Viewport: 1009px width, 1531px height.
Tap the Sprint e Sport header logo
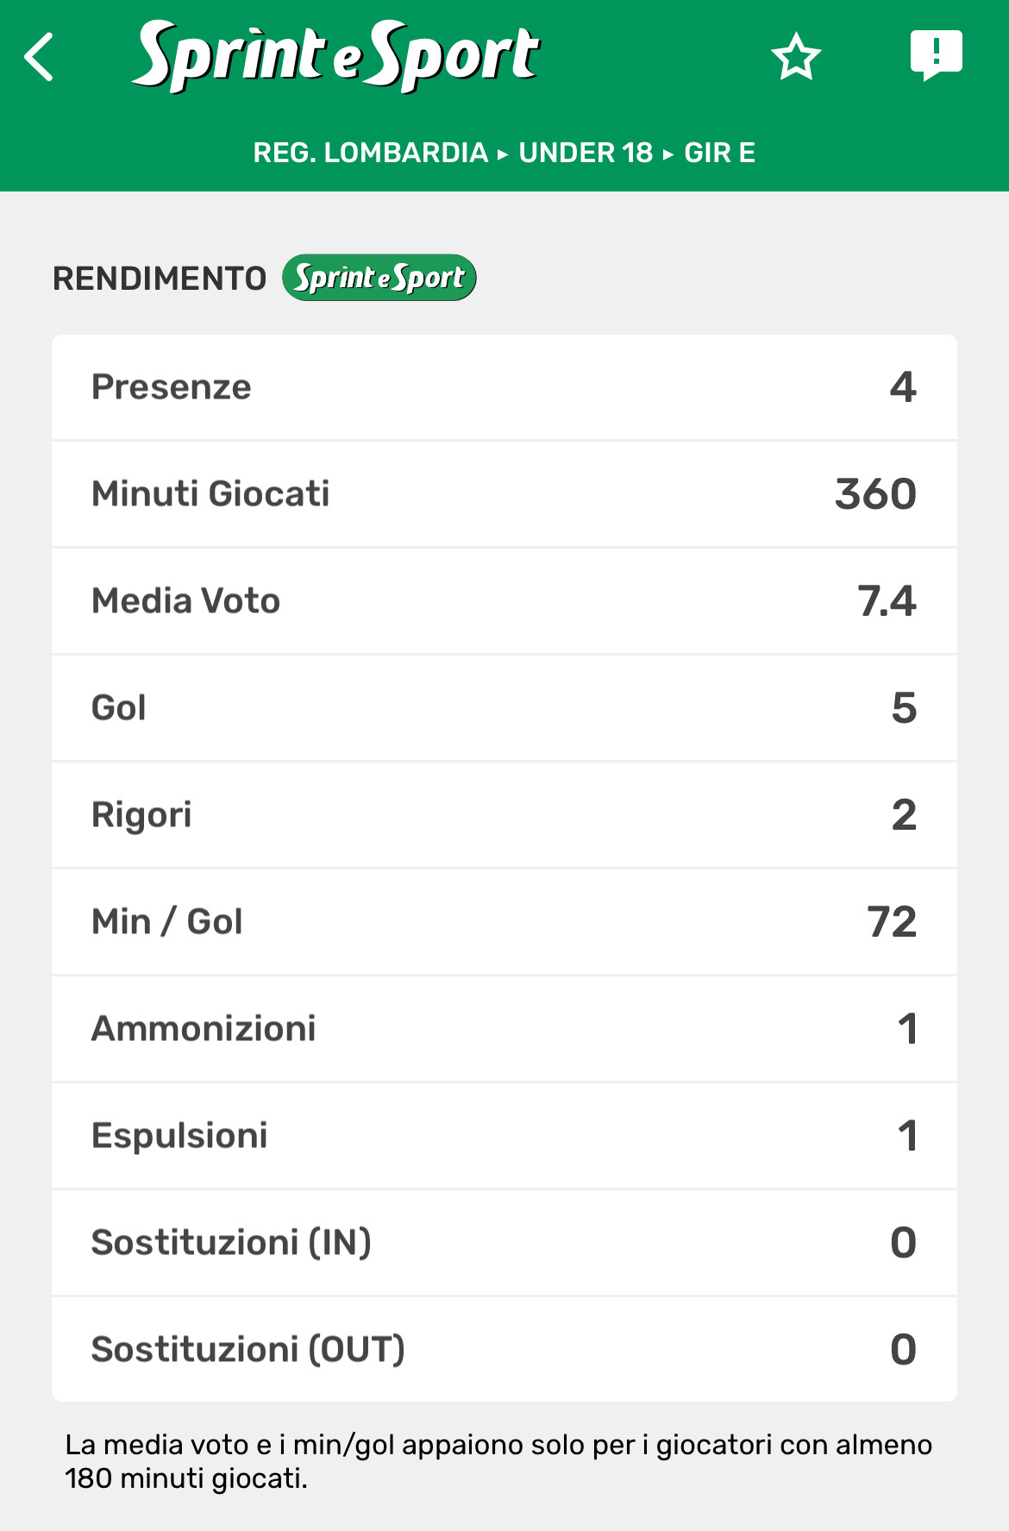336,56
